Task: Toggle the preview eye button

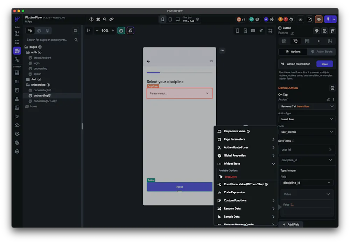Action: (319, 19)
